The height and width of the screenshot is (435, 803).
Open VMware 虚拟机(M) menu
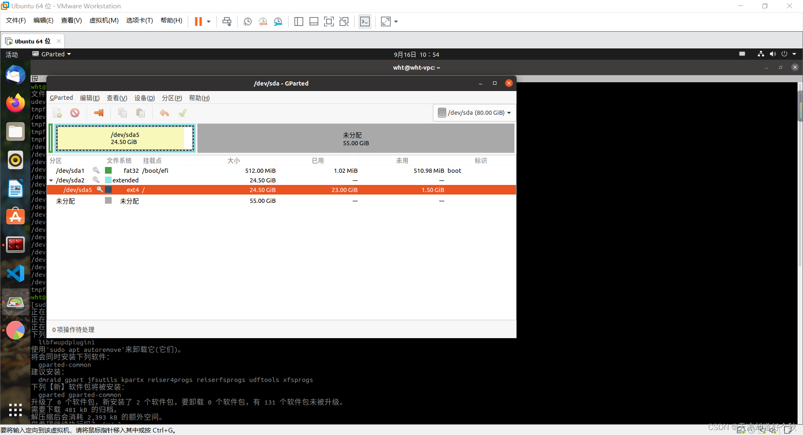[104, 20]
